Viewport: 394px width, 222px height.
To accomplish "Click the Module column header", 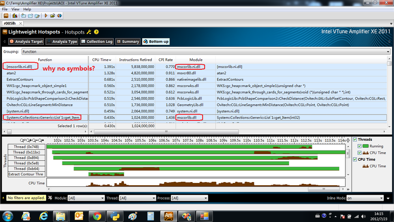I will coord(196,60).
